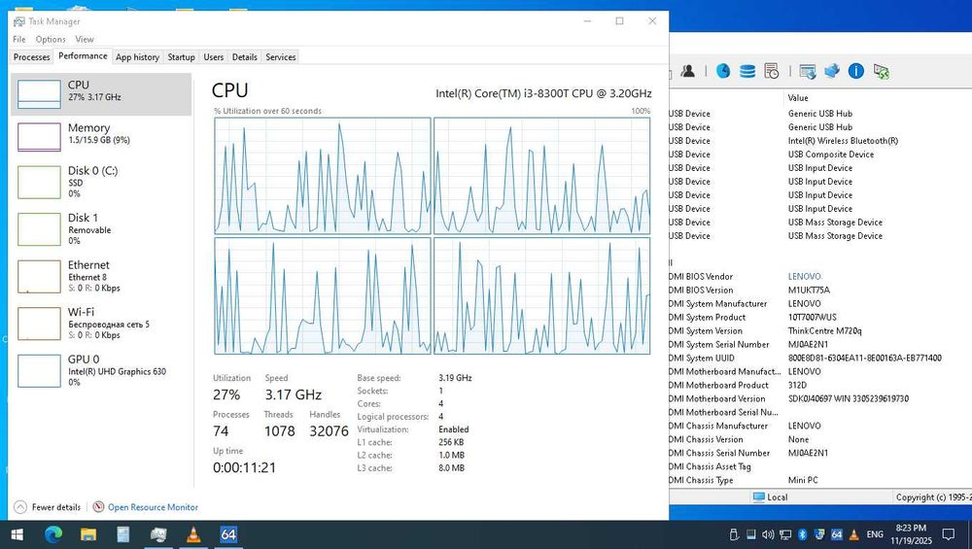Select the DMI System UUID row
The width and height of the screenshot is (972, 549).
820,359
